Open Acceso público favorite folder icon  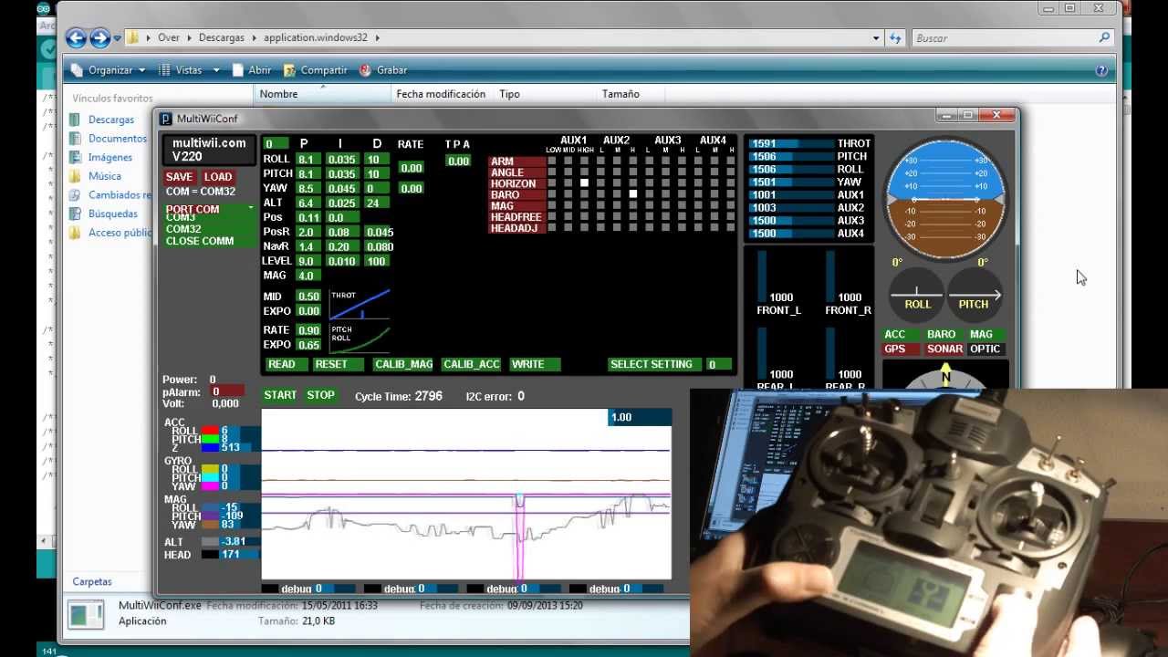click(75, 233)
